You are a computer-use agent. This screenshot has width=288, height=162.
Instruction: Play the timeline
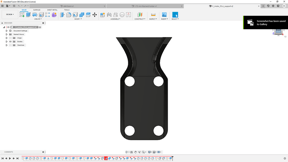coord(10,158)
